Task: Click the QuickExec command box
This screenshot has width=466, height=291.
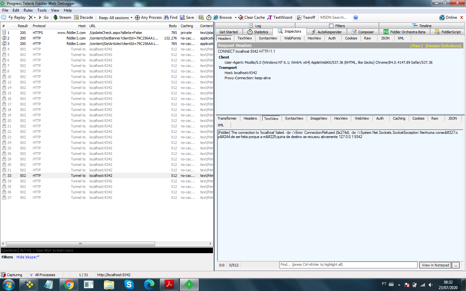Action: [106, 250]
